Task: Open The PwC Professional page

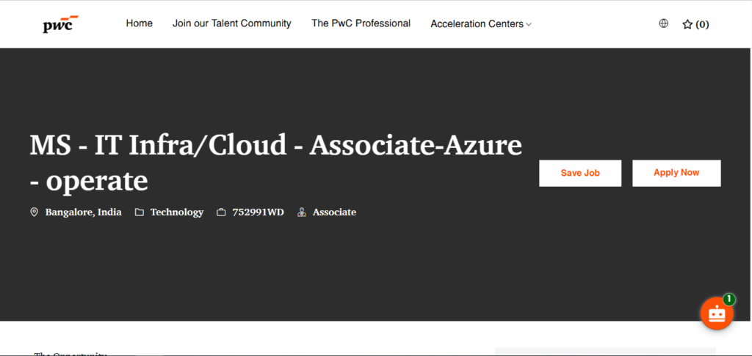Action: [x=361, y=23]
